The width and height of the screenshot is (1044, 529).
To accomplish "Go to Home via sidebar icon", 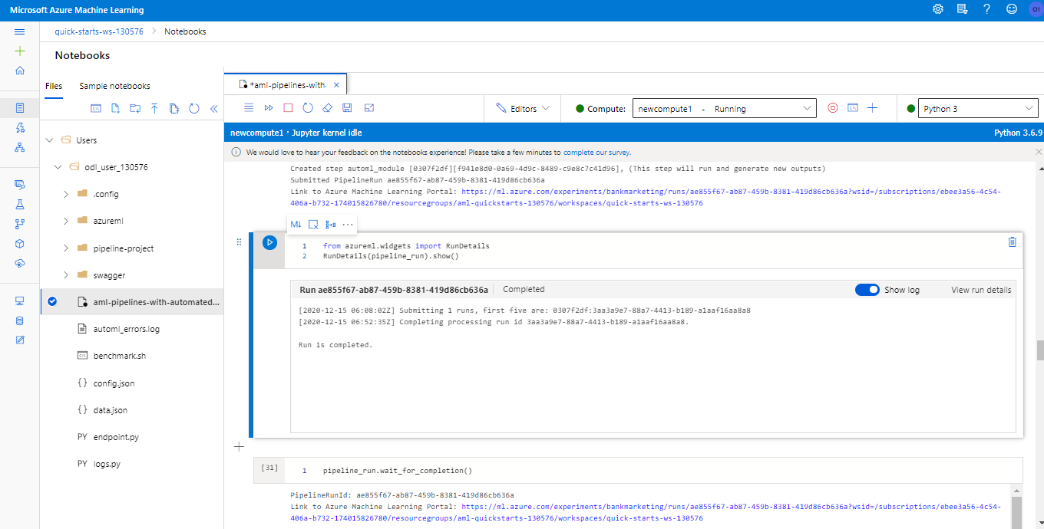I will 20,71.
